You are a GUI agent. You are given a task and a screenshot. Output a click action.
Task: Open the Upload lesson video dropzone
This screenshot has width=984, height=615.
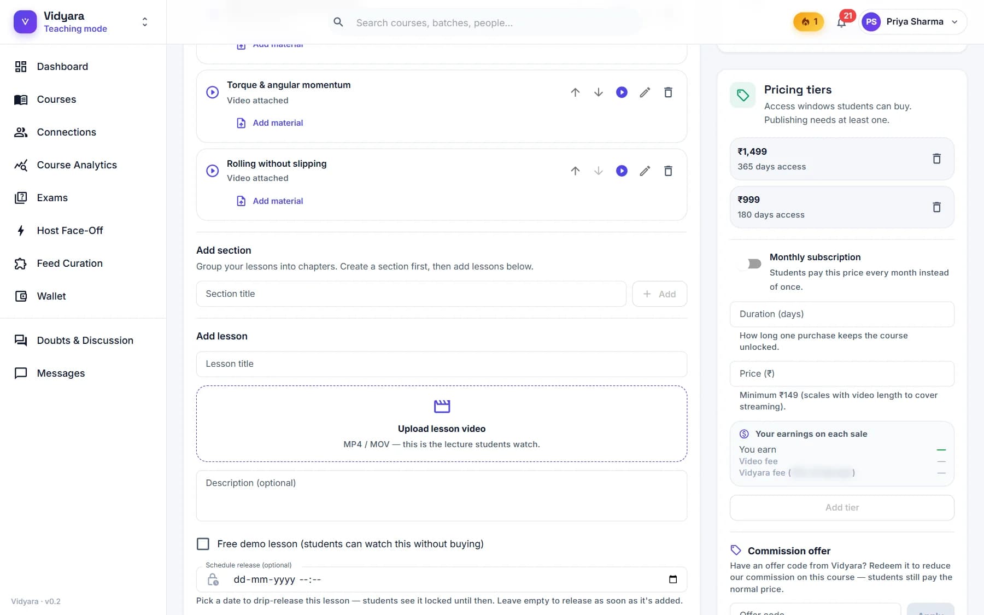442,424
